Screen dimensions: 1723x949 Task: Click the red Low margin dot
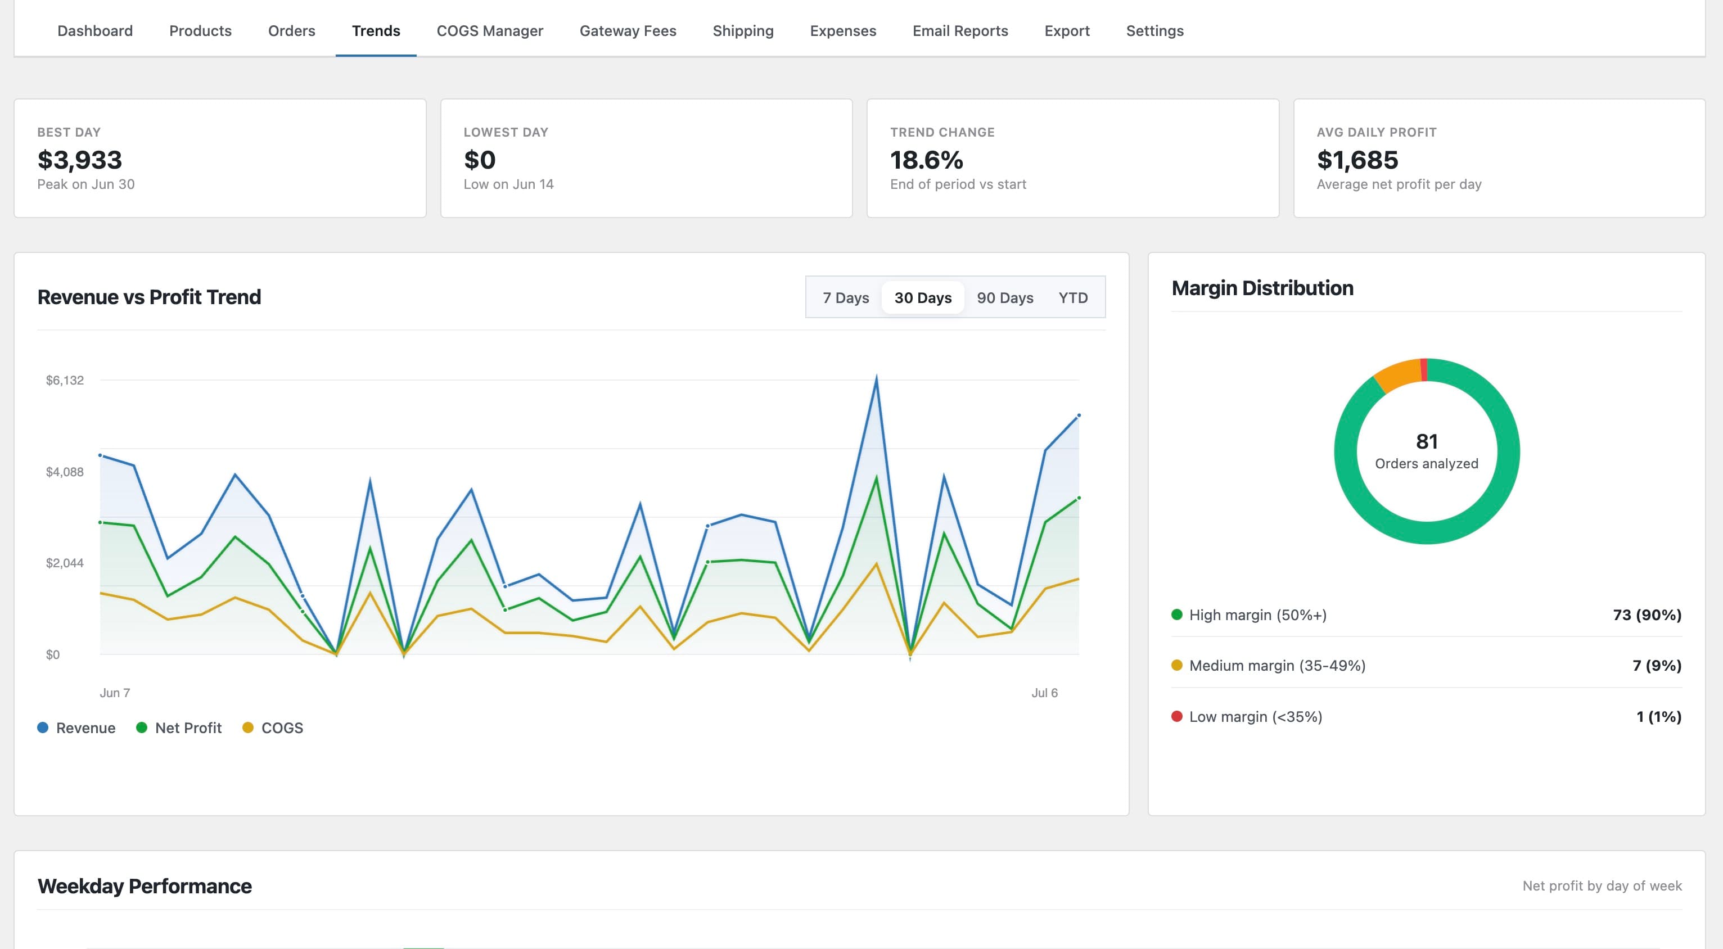point(1176,716)
